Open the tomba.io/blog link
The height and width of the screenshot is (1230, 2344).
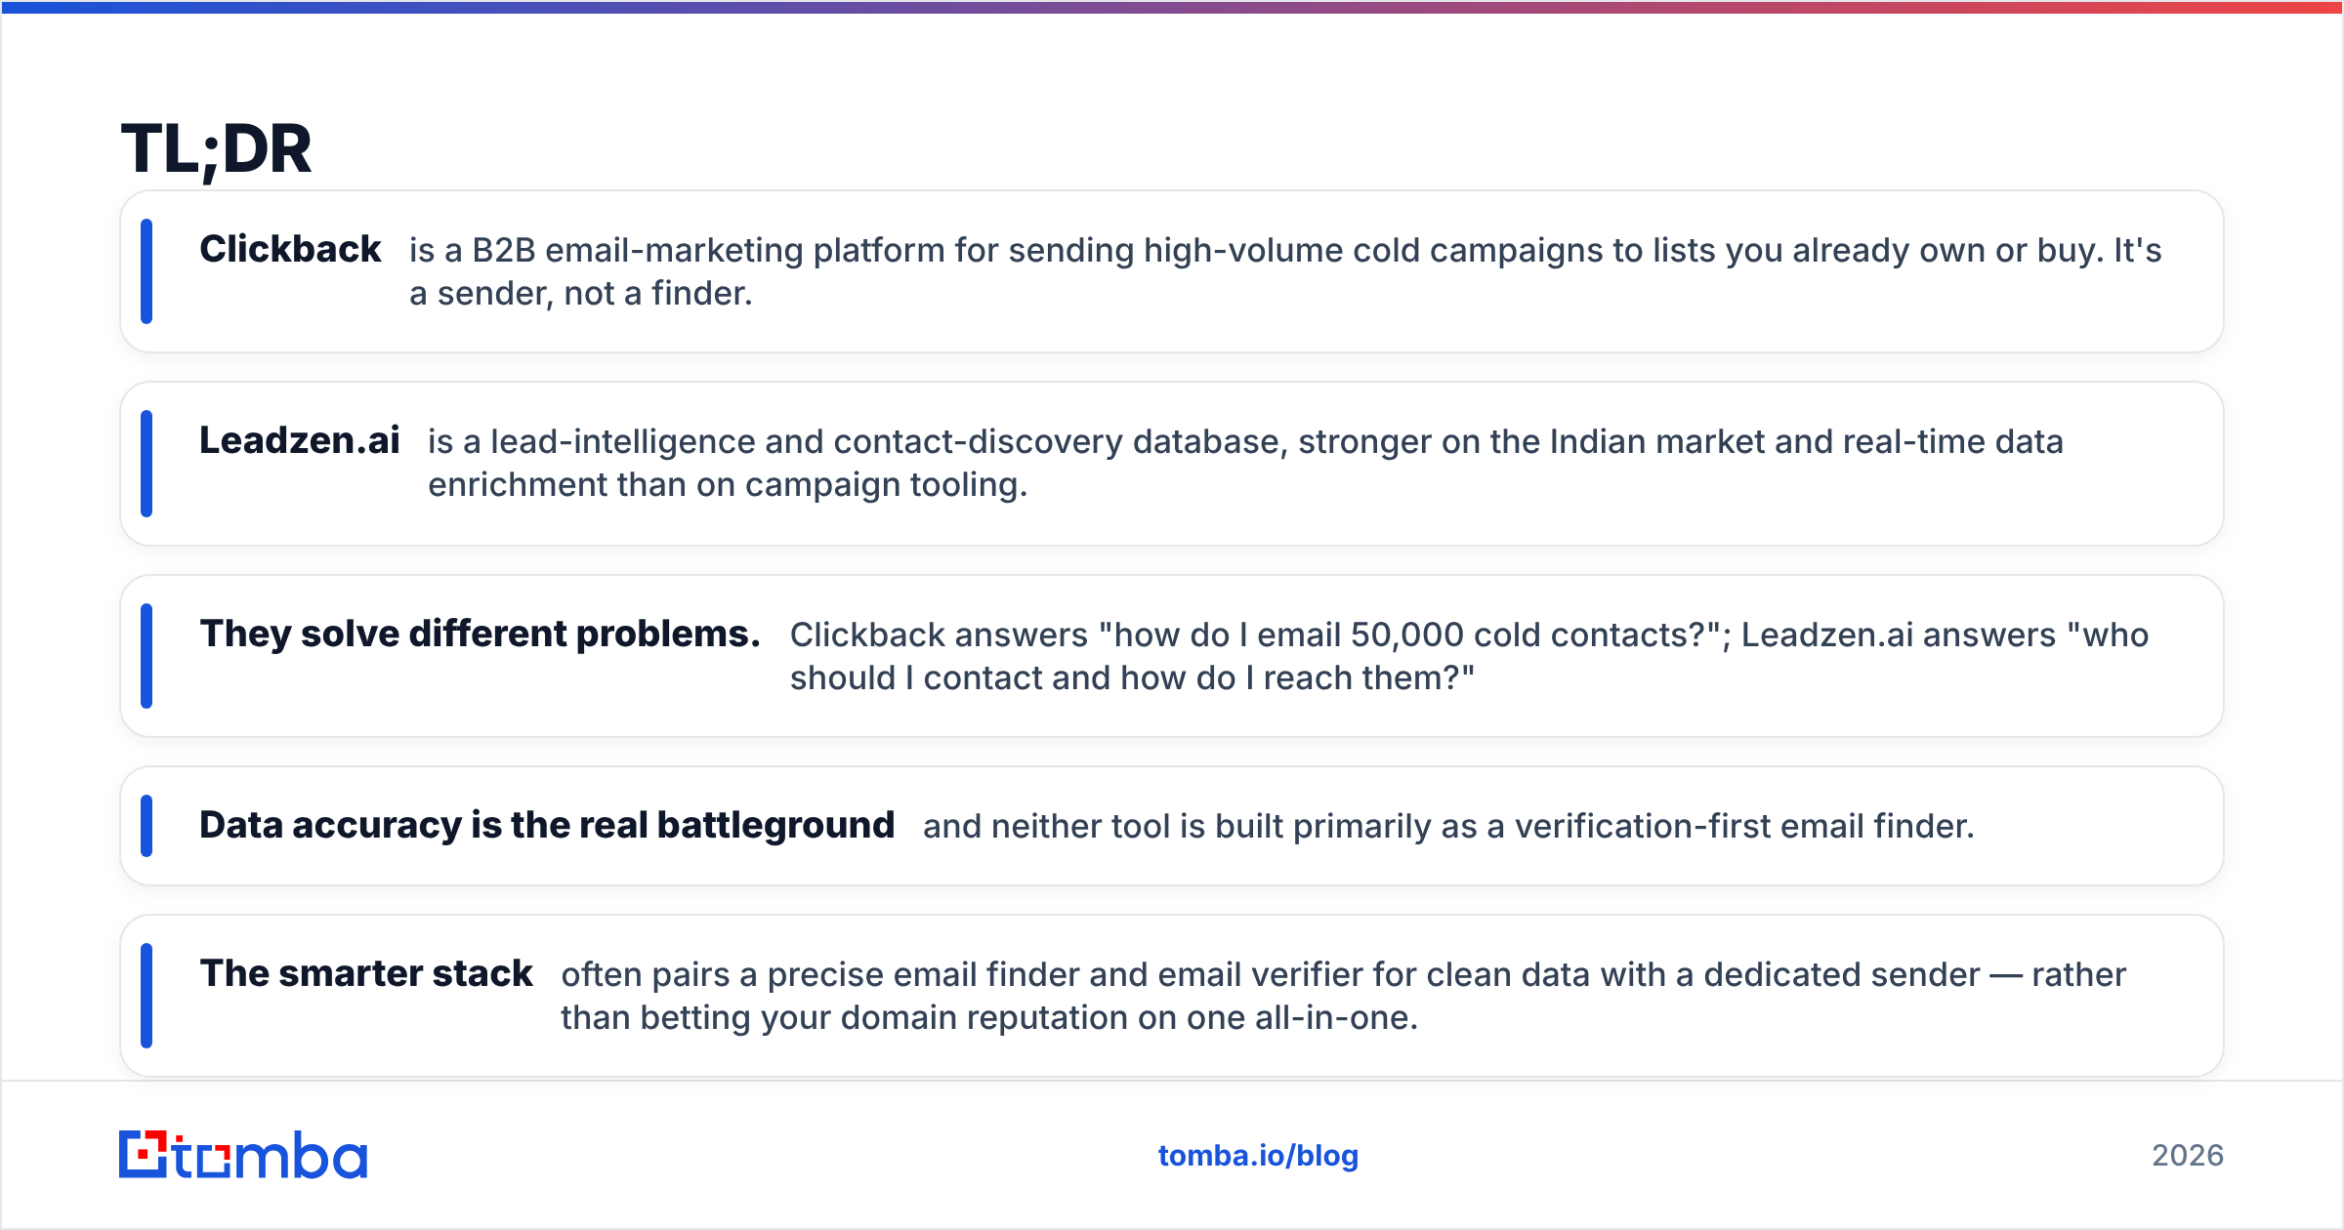tap(1258, 1156)
